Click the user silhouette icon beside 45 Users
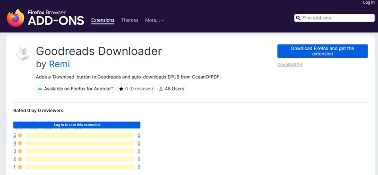This screenshot has height=175, width=378. [x=161, y=89]
